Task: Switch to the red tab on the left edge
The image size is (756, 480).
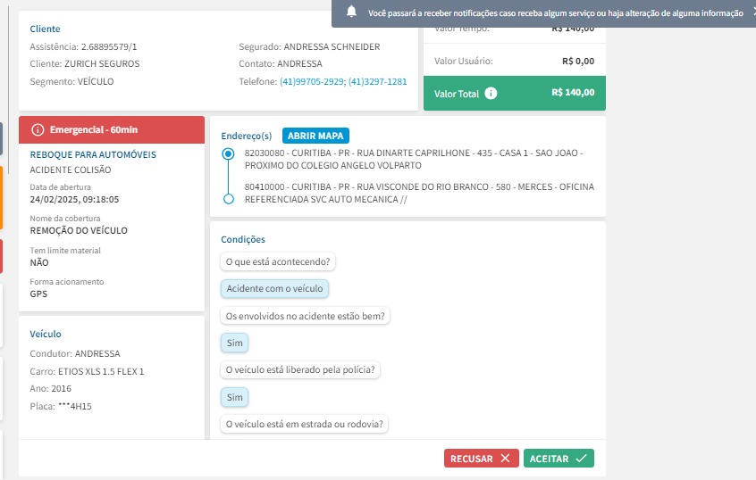Action: tap(2, 256)
